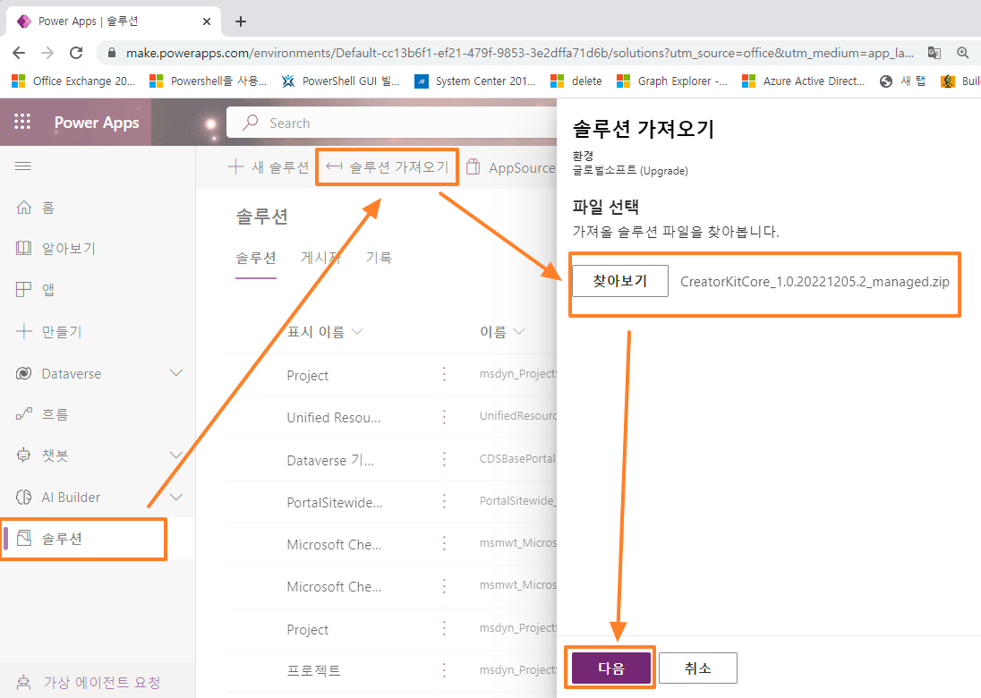
Task: Go forward in the browser
Action: coord(47,53)
